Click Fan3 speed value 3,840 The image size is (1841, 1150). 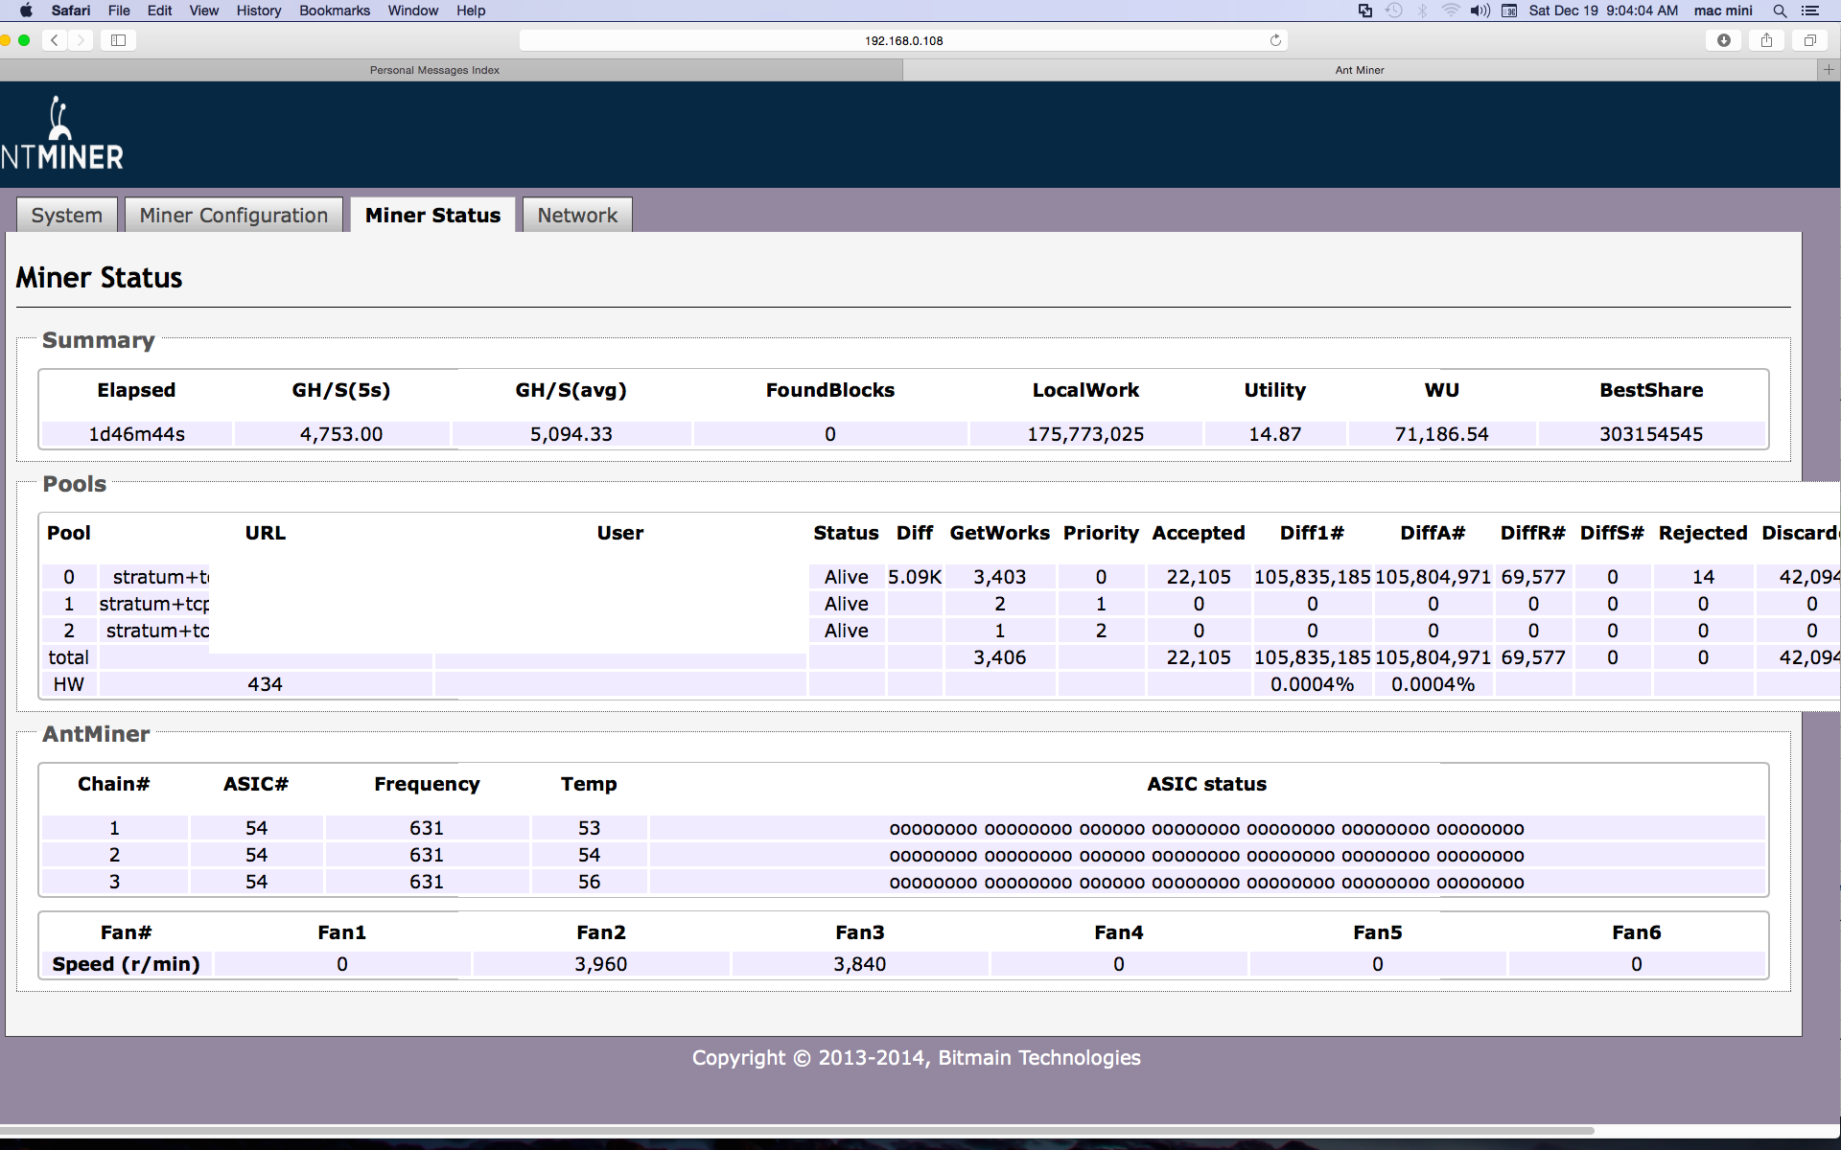point(860,964)
